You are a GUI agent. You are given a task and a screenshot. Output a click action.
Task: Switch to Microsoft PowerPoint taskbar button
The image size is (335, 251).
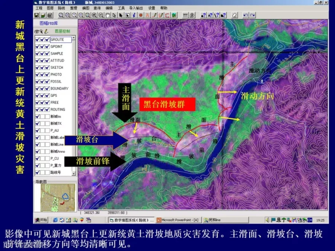pyautogui.click(x=179, y=220)
